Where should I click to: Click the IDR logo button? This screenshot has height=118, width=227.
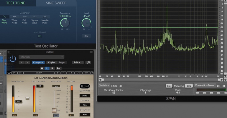pyautogui.click(x=85, y=86)
